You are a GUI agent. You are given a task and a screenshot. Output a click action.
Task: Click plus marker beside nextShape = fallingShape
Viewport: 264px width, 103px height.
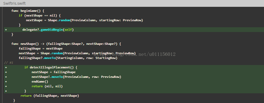coord(6,72)
